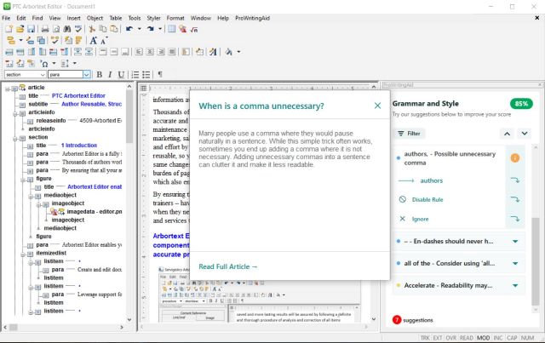Run spell check from the toolbar
The height and width of the screenshot is (343, 545).
click(78, 29)
